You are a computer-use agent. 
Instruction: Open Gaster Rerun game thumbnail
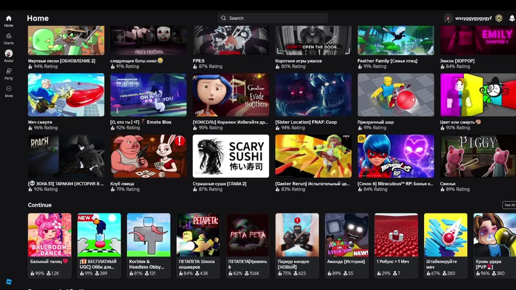pos(313,156)
